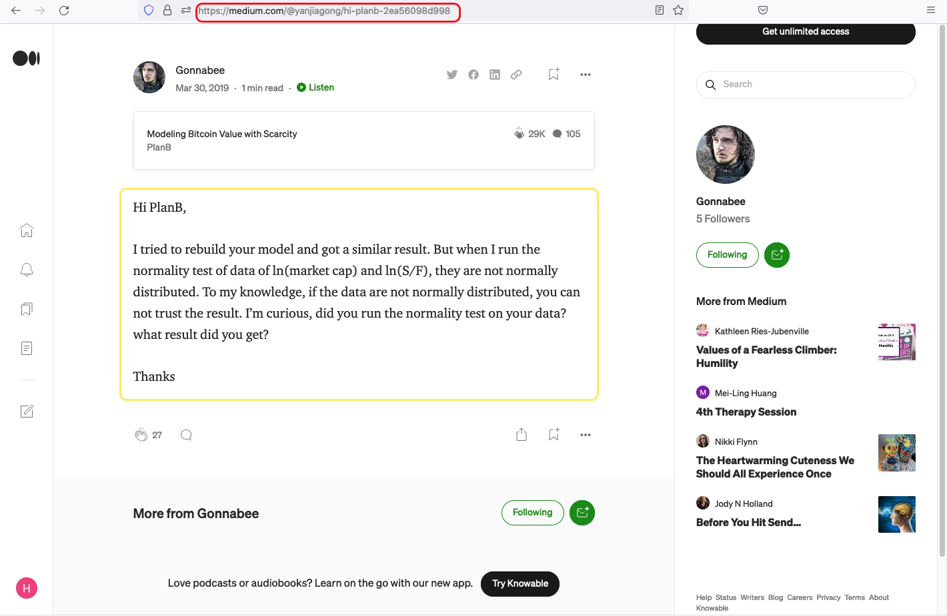Screen dimensions: 947x616
Task: Toggle reader view icon in address bar
Action: 660,10
